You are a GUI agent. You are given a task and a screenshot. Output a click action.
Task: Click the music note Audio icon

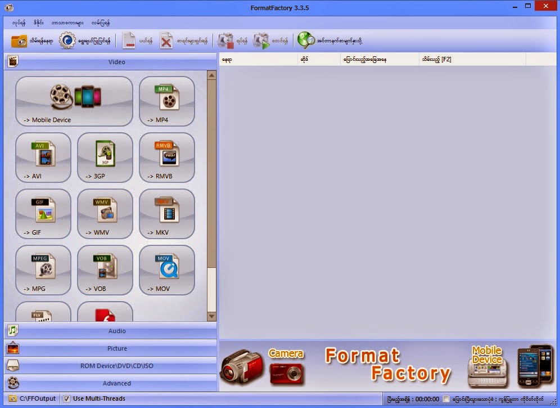click(x=13, y=331)
